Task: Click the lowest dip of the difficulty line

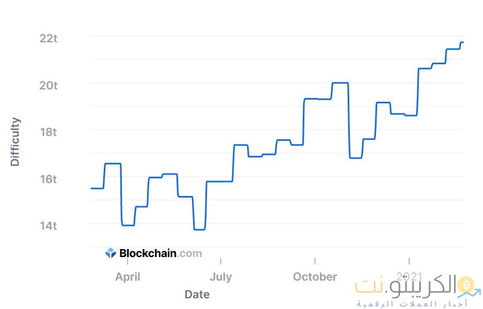Action: pyautogui.click(x=200, y=229)
